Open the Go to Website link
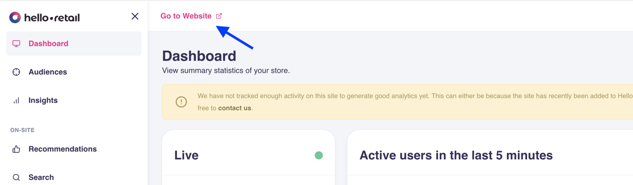 click(186, 16)
